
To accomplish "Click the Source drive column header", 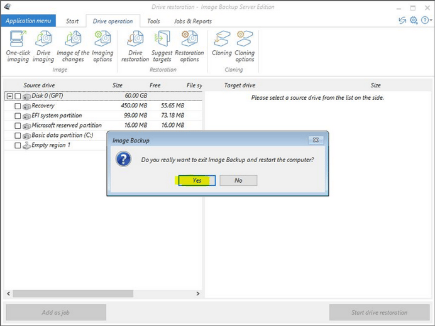I will [x=39, y=85].
